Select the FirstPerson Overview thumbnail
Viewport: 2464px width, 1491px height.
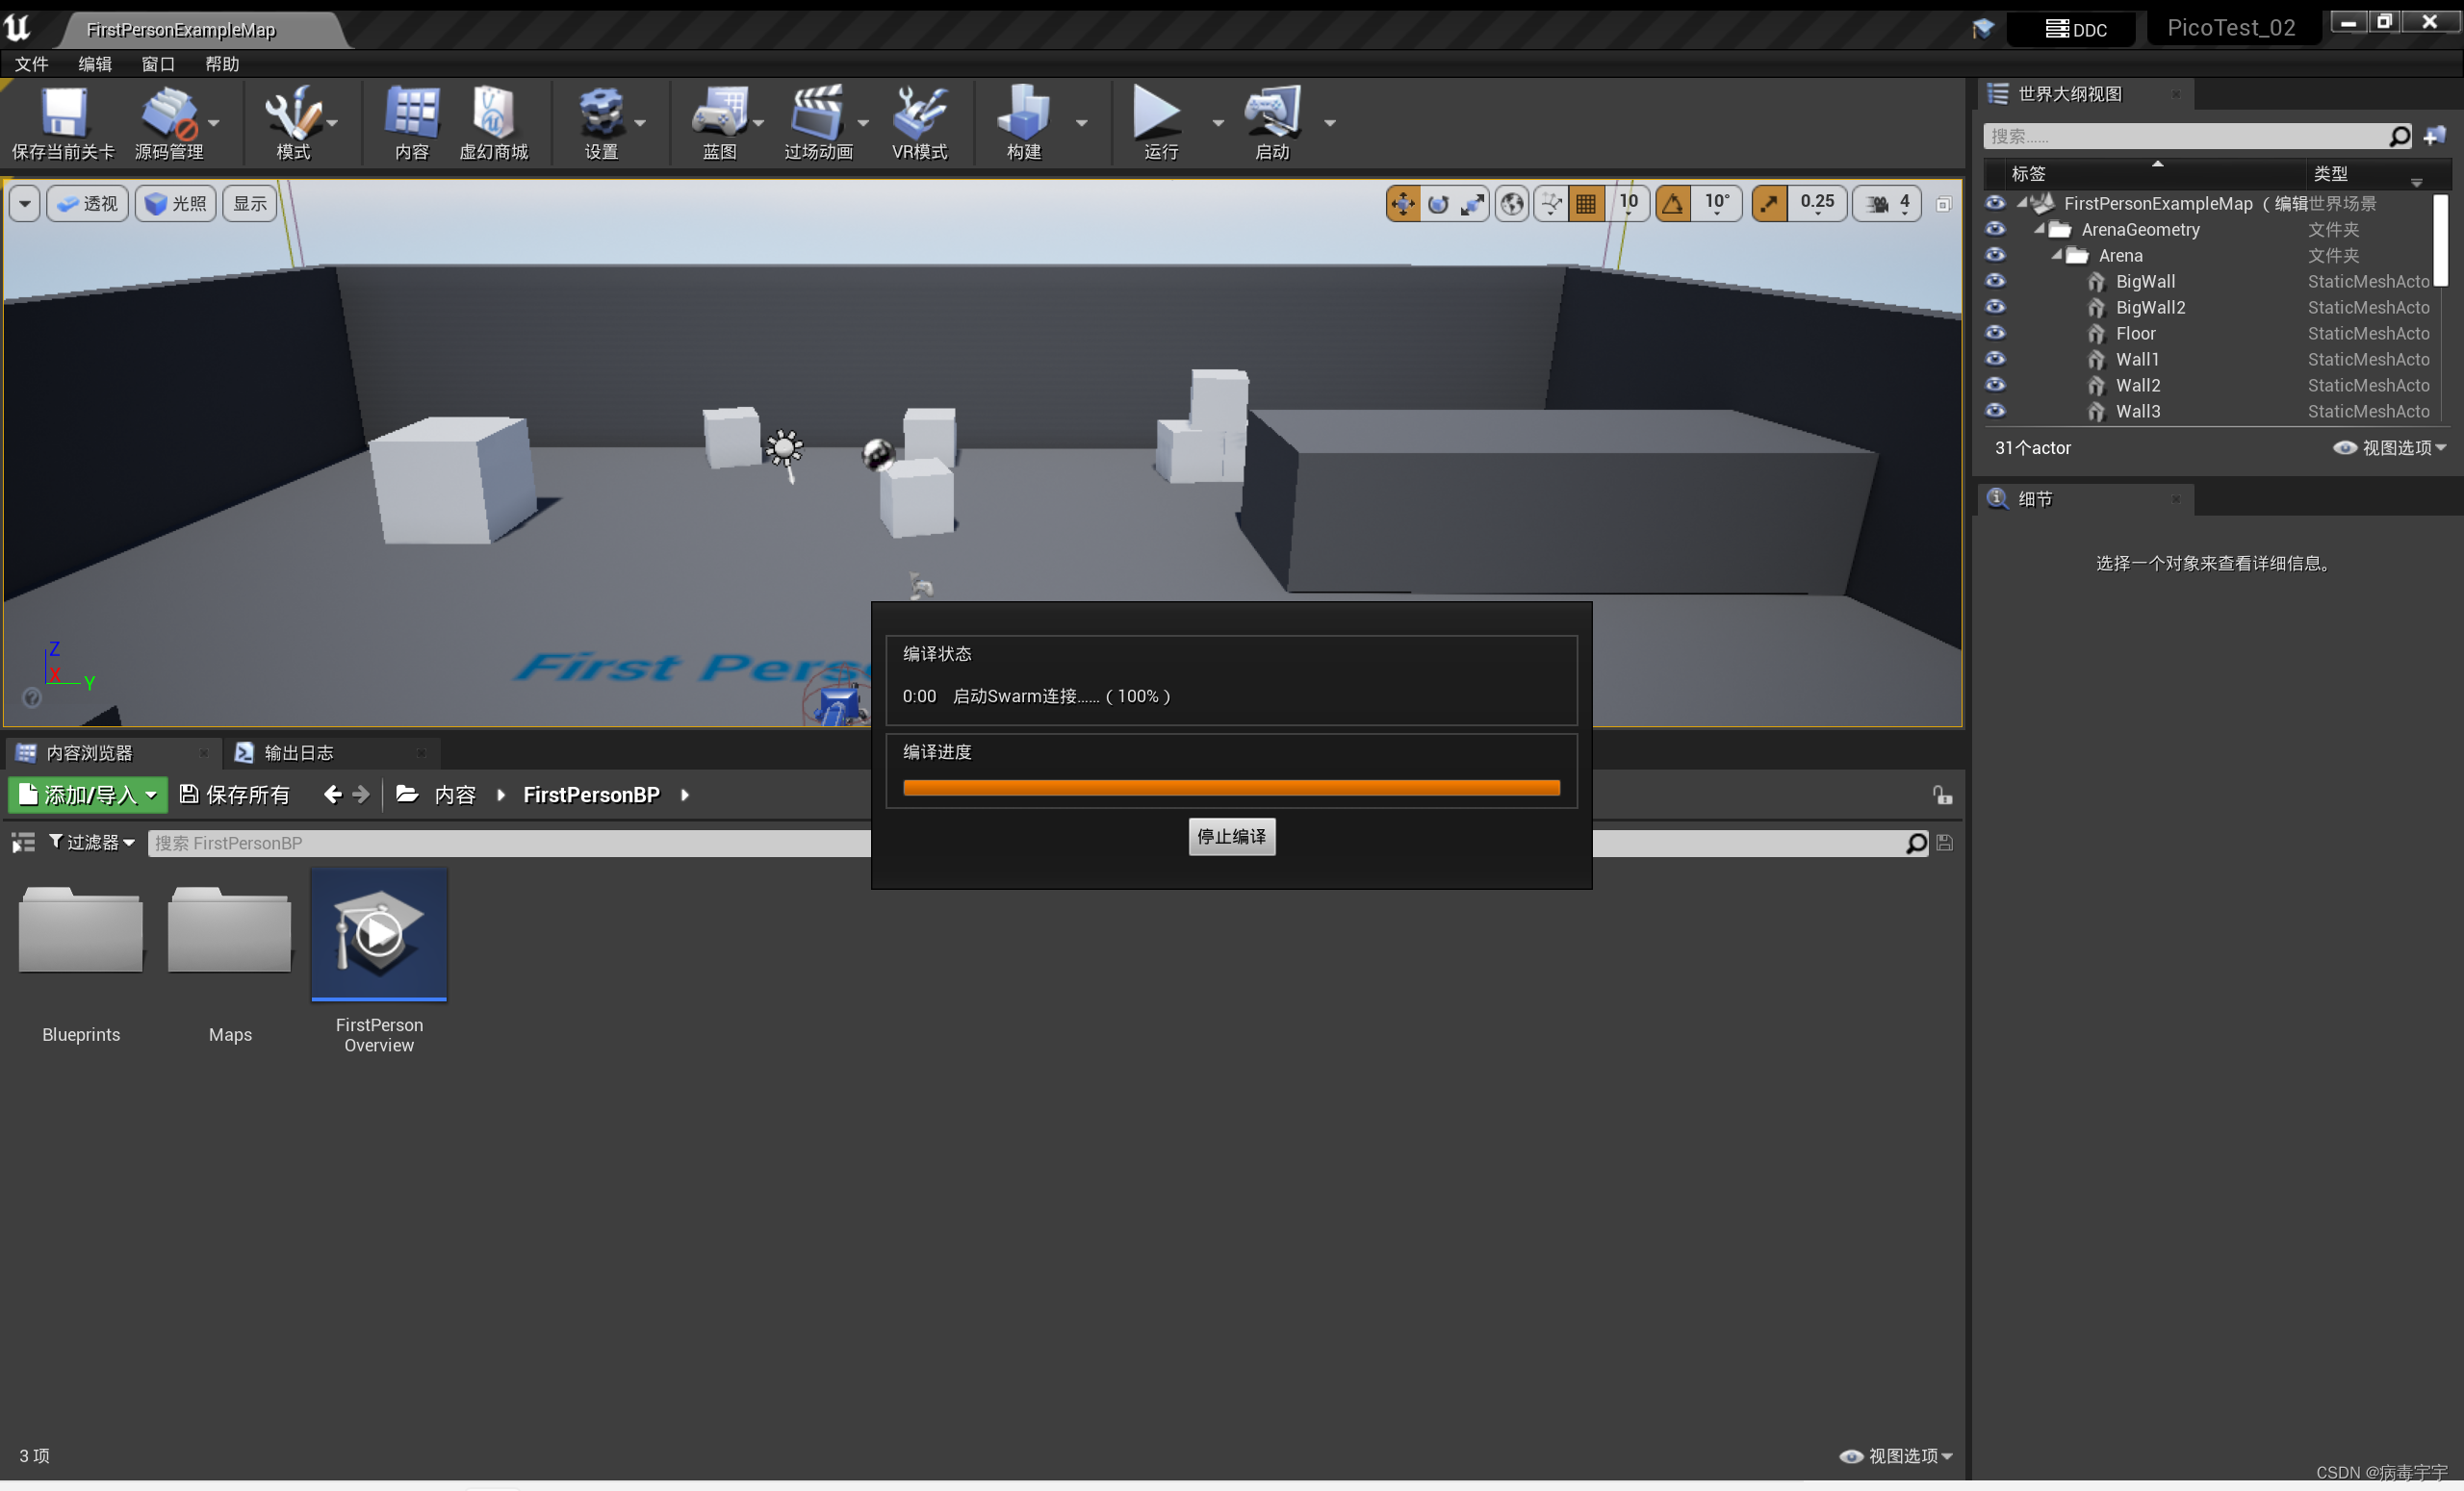pos(379,934)
